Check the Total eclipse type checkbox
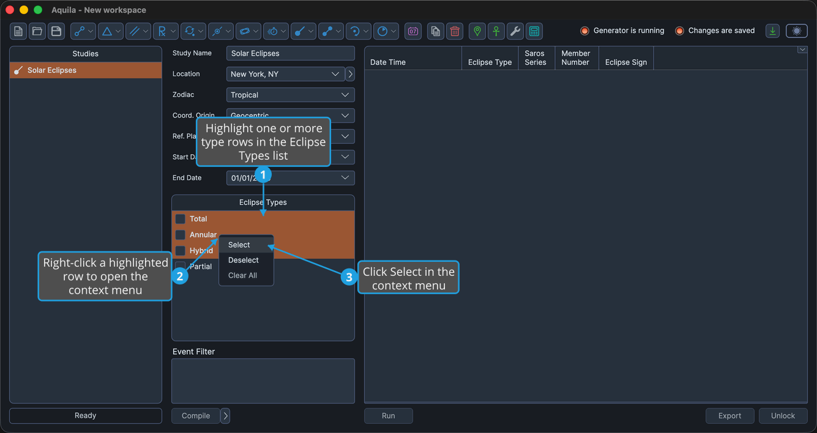The height and width of the screenshot is (433, 817). pos(181,219)
